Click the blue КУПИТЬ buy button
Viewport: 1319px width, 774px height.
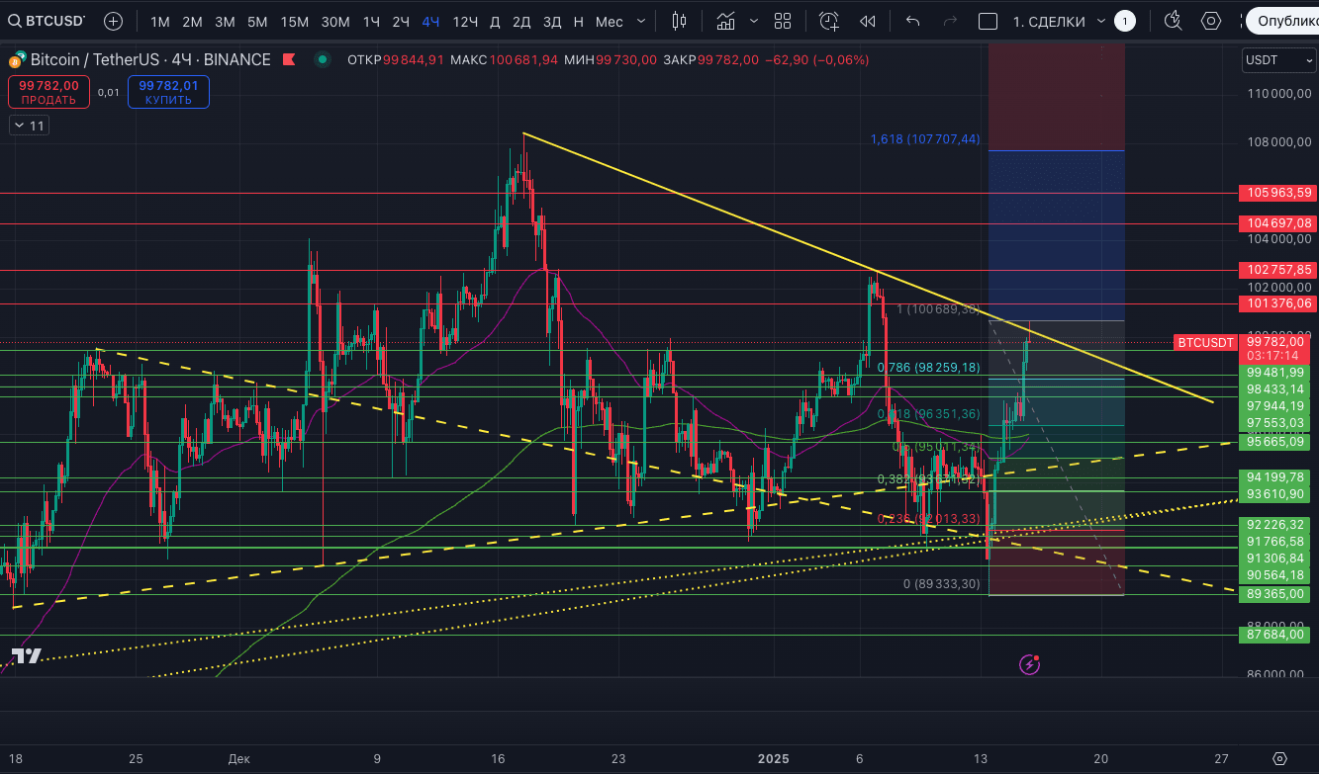168,93
